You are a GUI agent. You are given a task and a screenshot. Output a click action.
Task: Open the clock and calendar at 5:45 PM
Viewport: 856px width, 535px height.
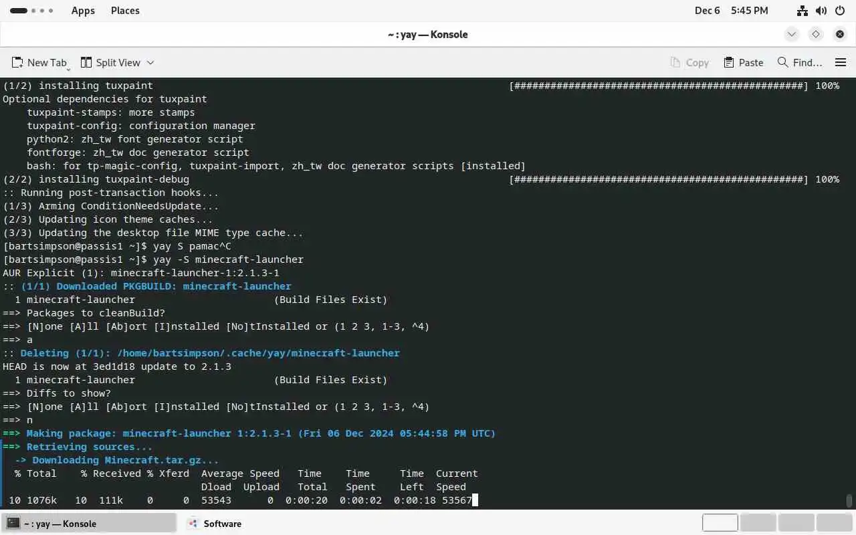pyautogui.click(x=731, y=11)
